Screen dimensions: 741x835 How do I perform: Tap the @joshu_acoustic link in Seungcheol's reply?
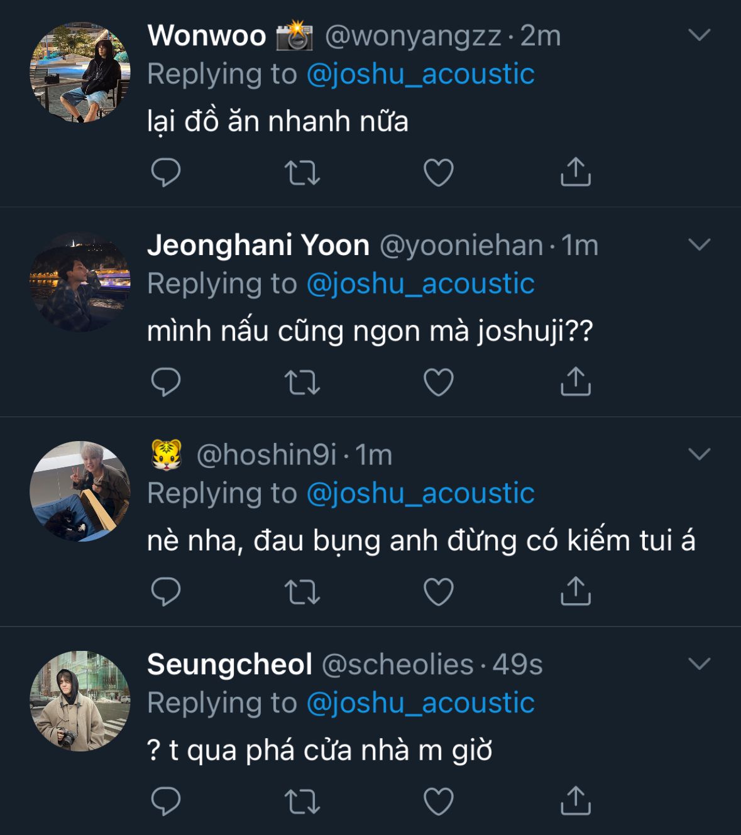click(420, 703)
